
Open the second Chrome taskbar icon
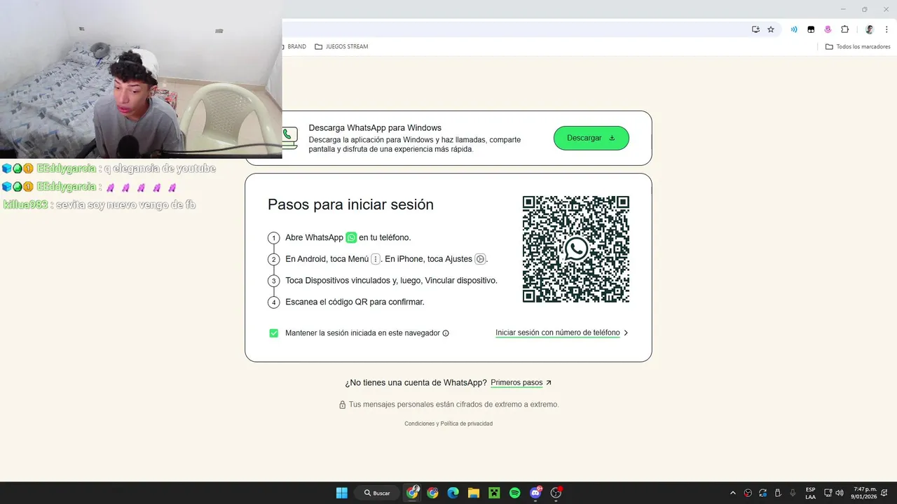pyautogui.click(x=432, y=493)
